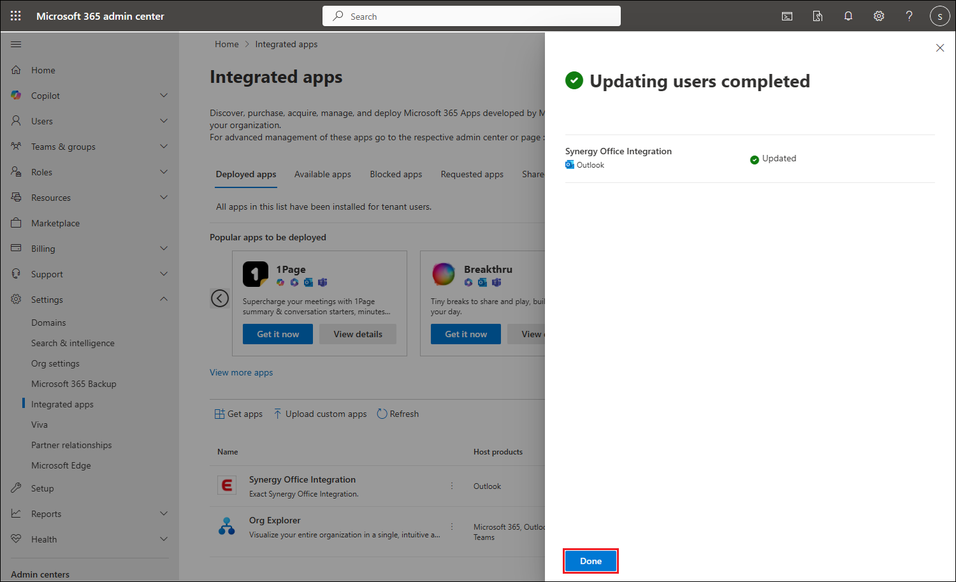Open Cloud Shell icon in header
This screenshot has height=582, width=956.
pyautogui.click(x=787, y=16)
